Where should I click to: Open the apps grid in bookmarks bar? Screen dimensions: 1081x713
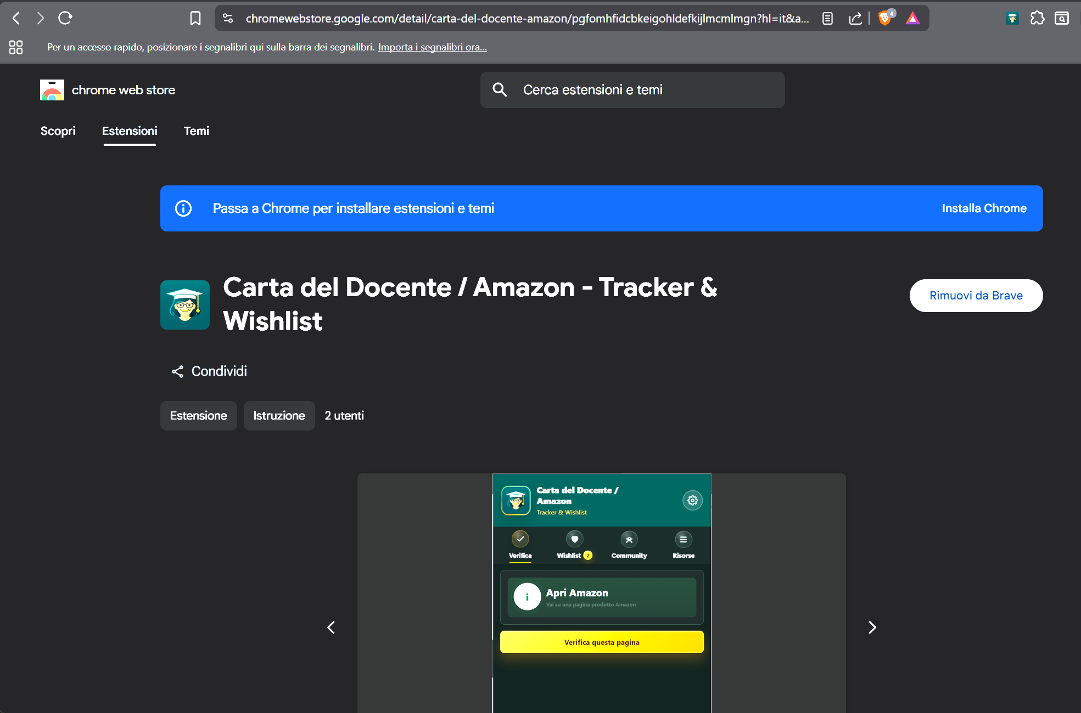16,47
